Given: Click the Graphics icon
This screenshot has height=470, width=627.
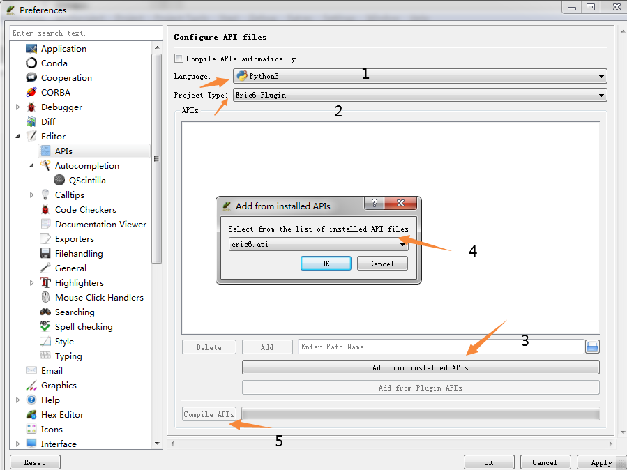Looking at the screenshot, I should point(31,385).
